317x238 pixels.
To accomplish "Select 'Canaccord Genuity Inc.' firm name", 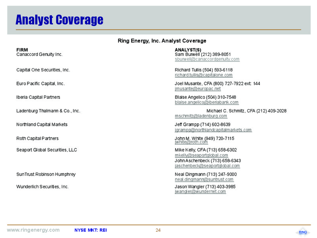I will [x=39, y=54].
